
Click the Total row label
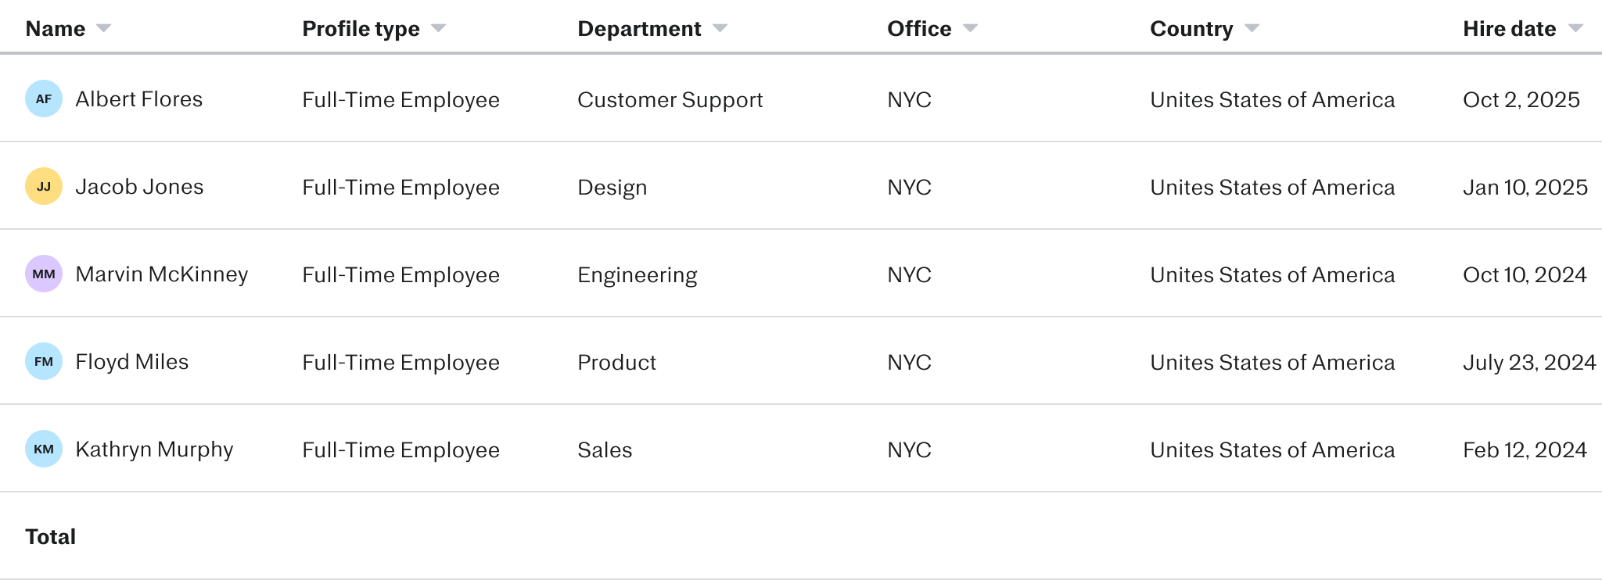tap(51, 537)
